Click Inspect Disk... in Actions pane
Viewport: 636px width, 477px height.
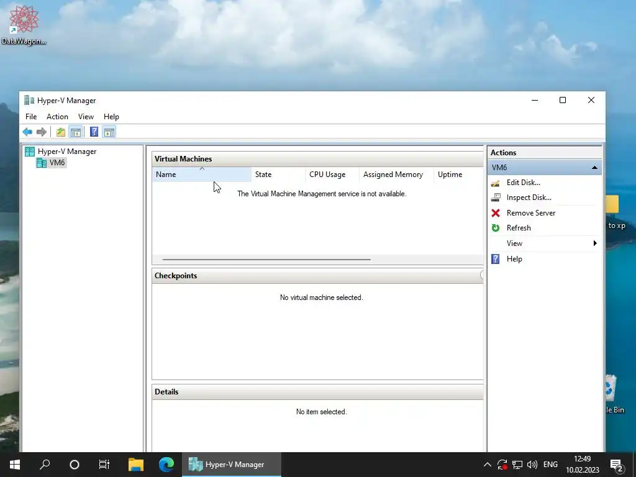[x=529, y=198]
